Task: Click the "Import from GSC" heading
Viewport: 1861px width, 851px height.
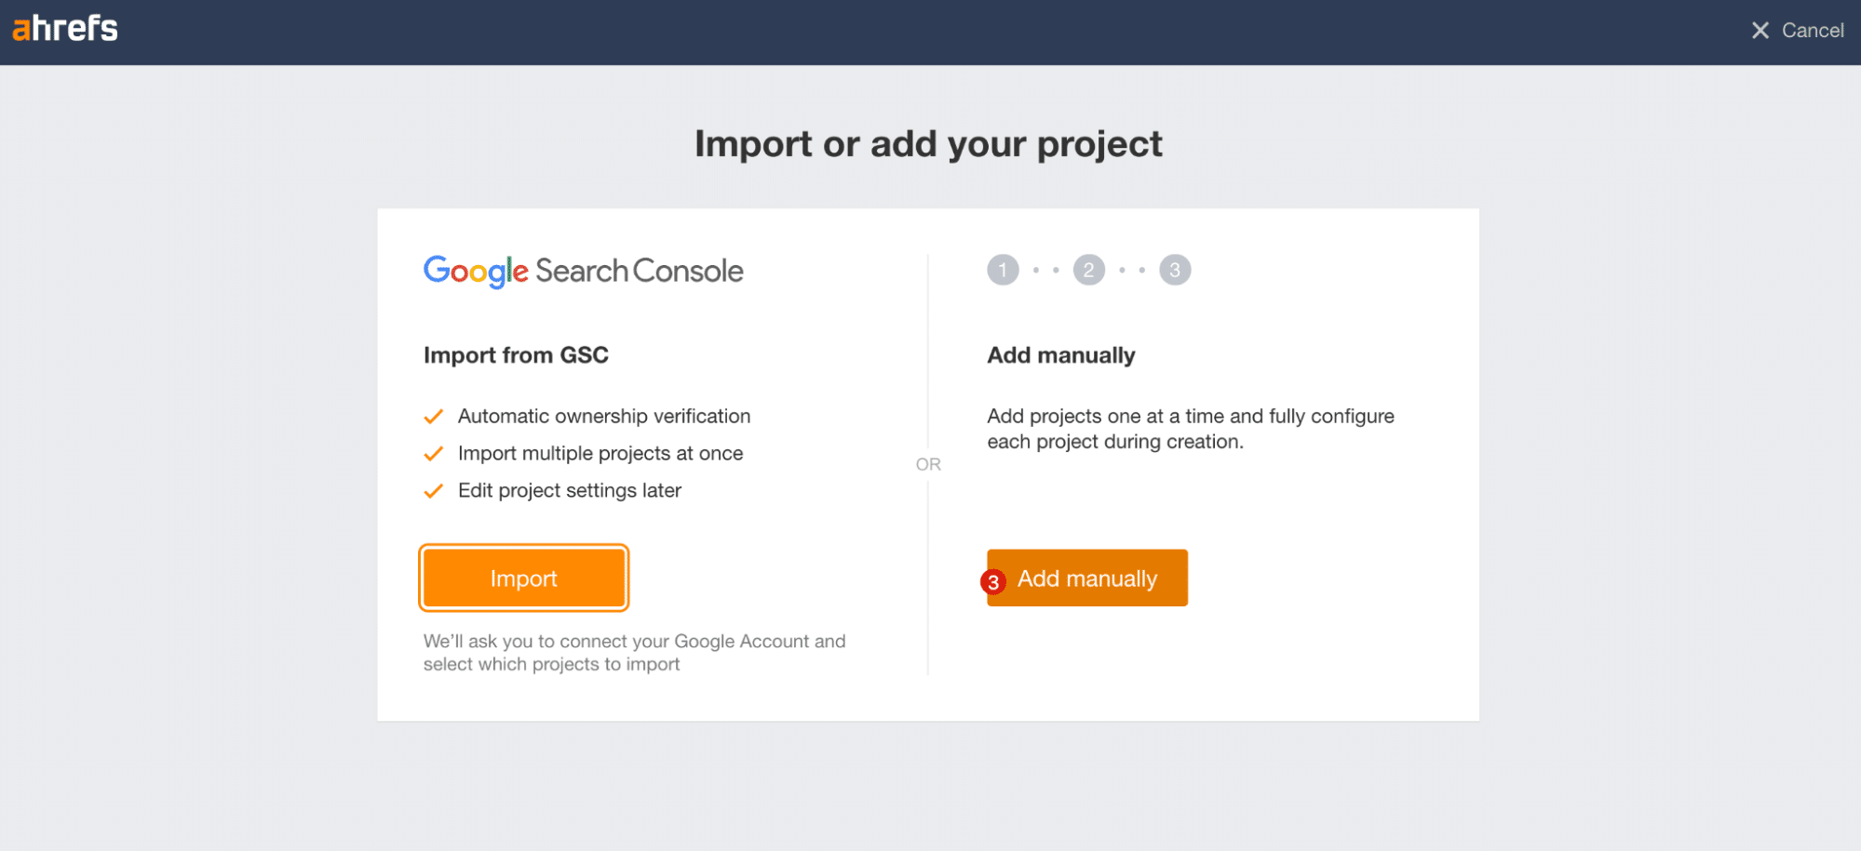Action: (x=516, y=355)
